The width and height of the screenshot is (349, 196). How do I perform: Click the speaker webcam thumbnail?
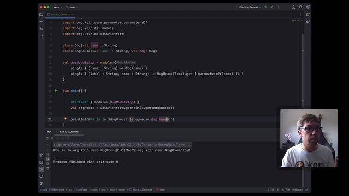point(309,138)
